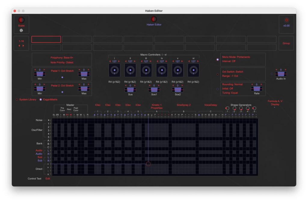The width and height of the screenshot is (308, 202).
Task: Go to previous preset page under 1-16
Action: pos(19,46)
